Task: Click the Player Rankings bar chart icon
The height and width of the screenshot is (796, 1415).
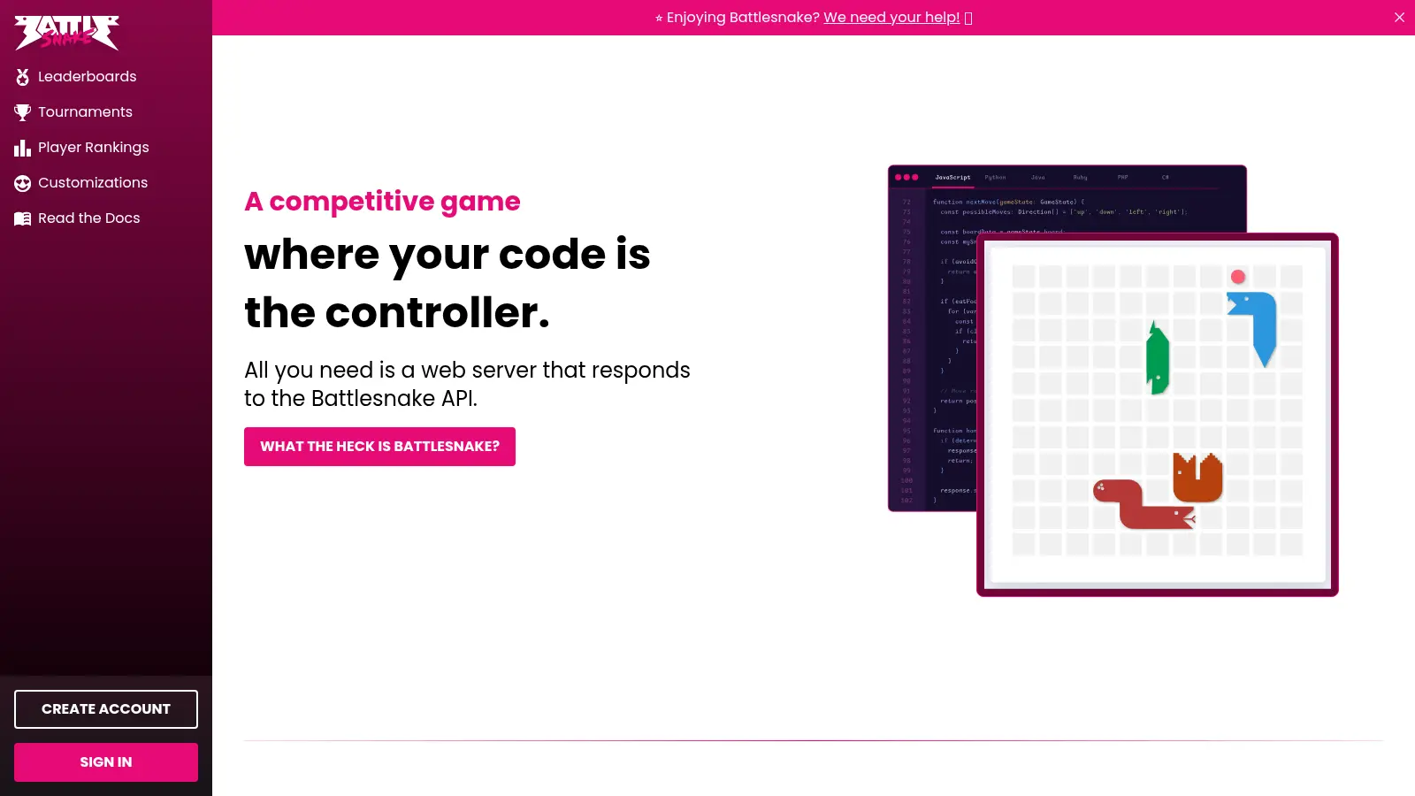Action: click(23, 148)
